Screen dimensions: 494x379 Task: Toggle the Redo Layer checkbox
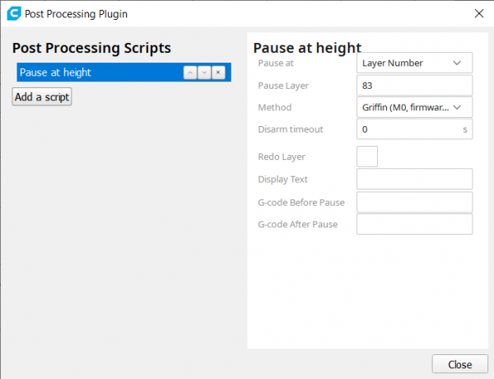(367, 157)
